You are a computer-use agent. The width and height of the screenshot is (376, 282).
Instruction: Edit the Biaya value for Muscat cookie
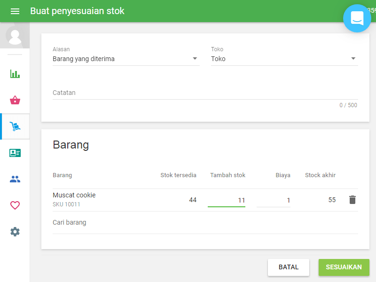[x=282, y=200]
